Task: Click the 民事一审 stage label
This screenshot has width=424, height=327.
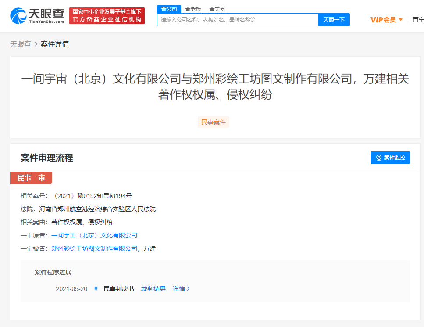Action: pos(31,178)
